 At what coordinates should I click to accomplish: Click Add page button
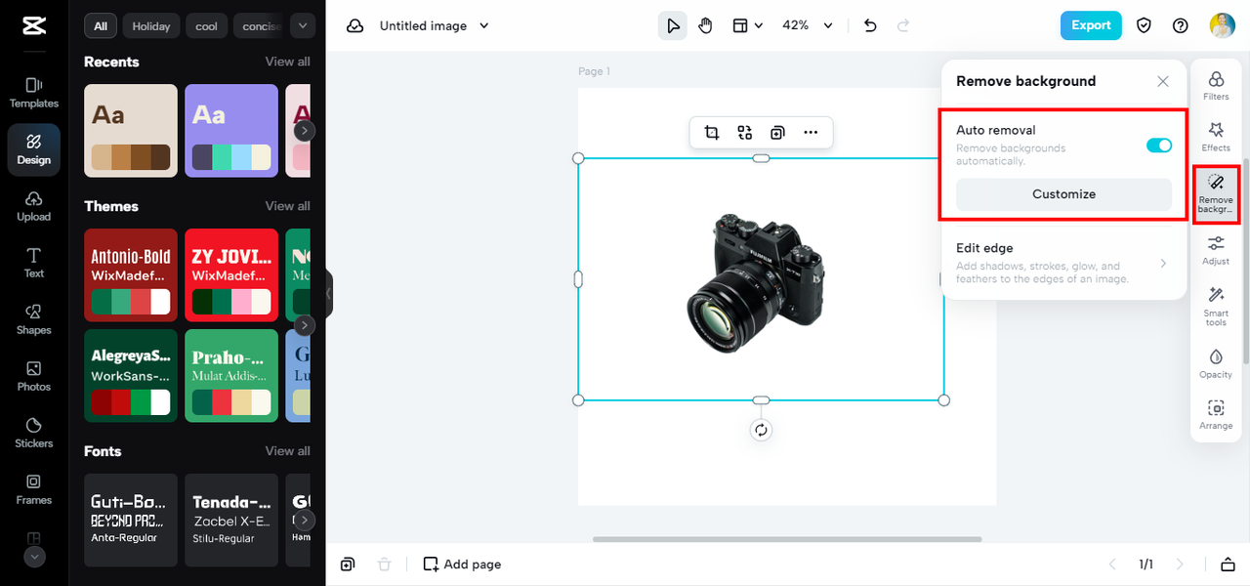coord(462,565)
